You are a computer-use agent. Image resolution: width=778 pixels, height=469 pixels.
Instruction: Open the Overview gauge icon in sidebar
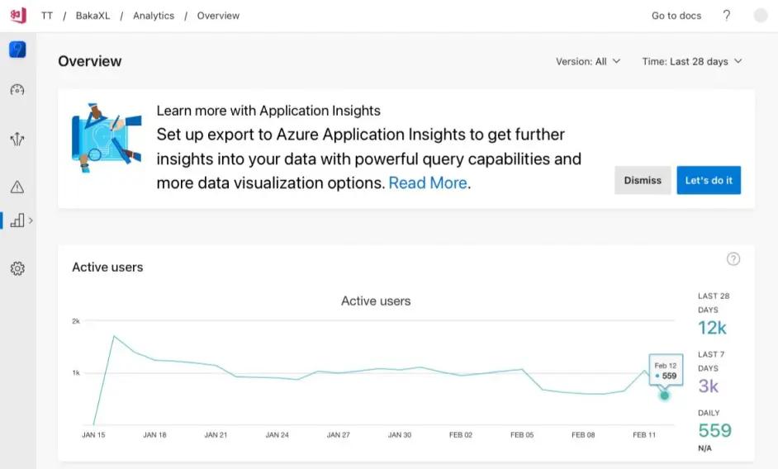click(17, 90)
